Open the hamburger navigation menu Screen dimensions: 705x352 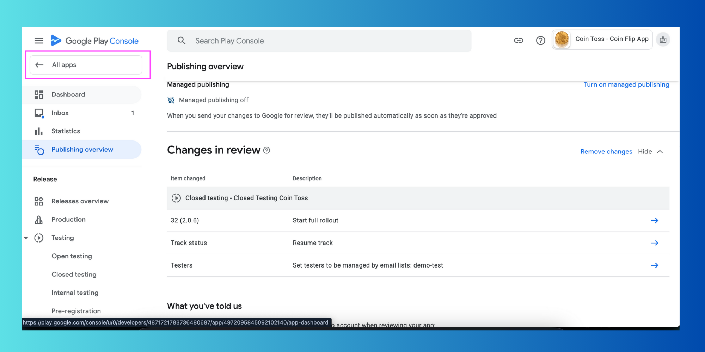39,41
